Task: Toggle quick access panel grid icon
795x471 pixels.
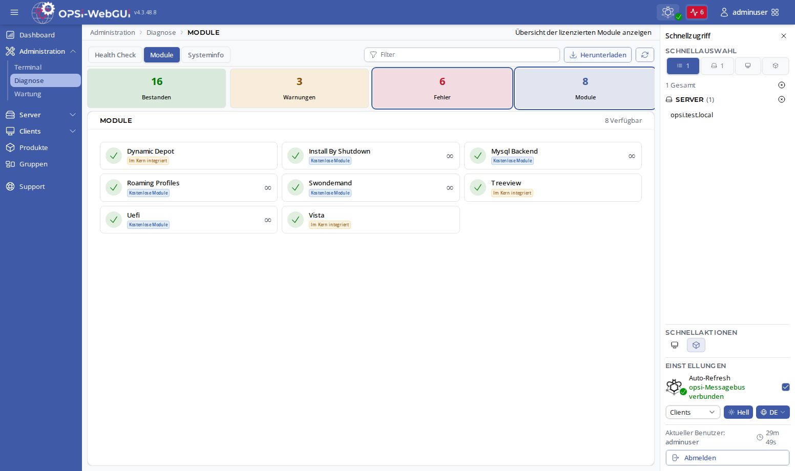Action: tap(775, 12)
